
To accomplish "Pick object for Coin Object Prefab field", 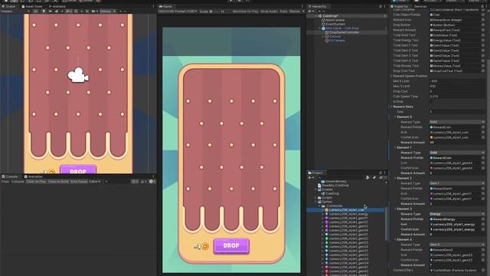I will (483, 15).
